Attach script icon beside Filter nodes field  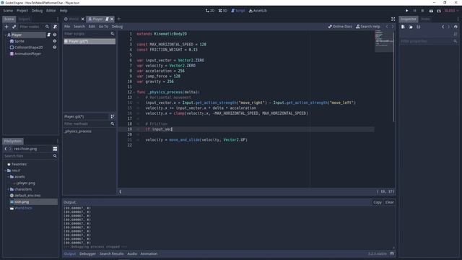55,27
